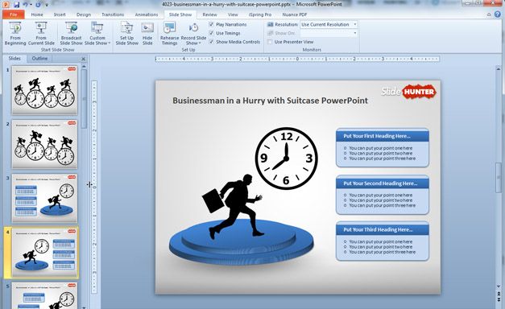Image resolution: width=505 pixels, height=309 pixels.
Task: Click the PowerPoint application icon
Action: coord(6,5)
